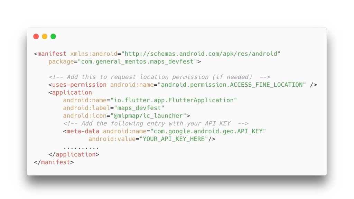Click the opening manifest tag name
The width and height of the screenshot is (354, 199).
pyautogui.click(x=52, y=54)
